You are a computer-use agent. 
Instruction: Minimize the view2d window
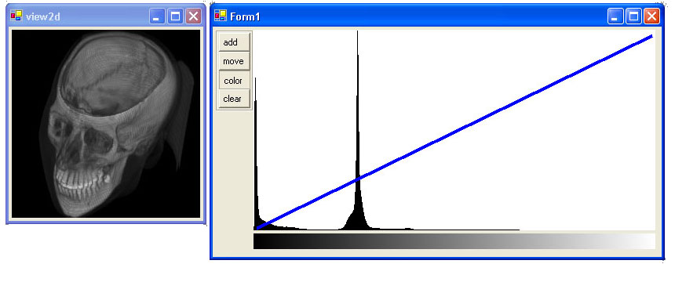(157, 16)
